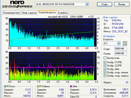Screen dimensions: 131x98
Task: Click the Nero CD-DVD Speed logo
Action: click(17, 4)
